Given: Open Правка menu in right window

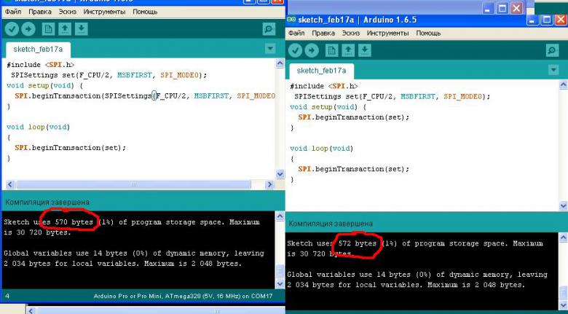Looking at the screenshot, I should (x=323, y=33).
